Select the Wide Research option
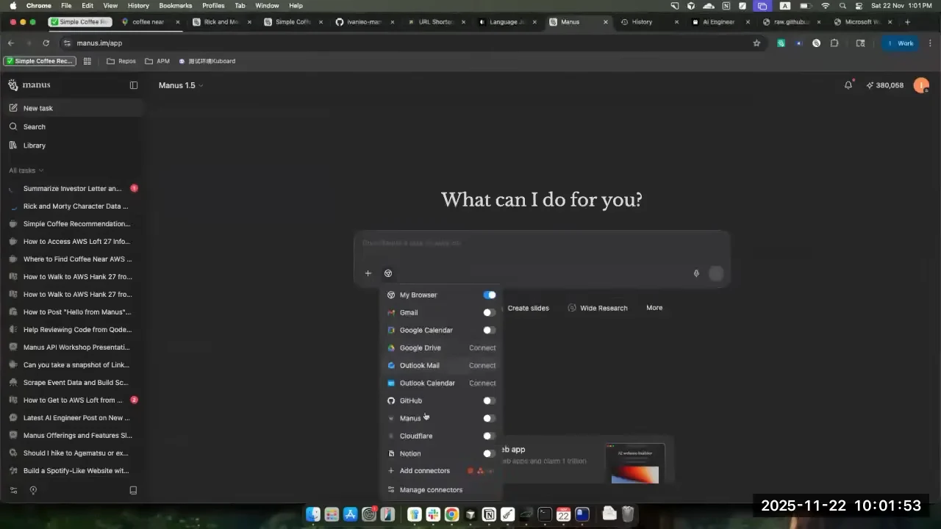941x529 pixels. pyautogui.click(x=598, y=308)
